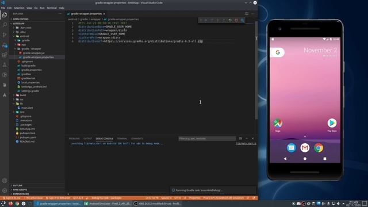Click UTF-8 encoding in status bar

[178, 198]
